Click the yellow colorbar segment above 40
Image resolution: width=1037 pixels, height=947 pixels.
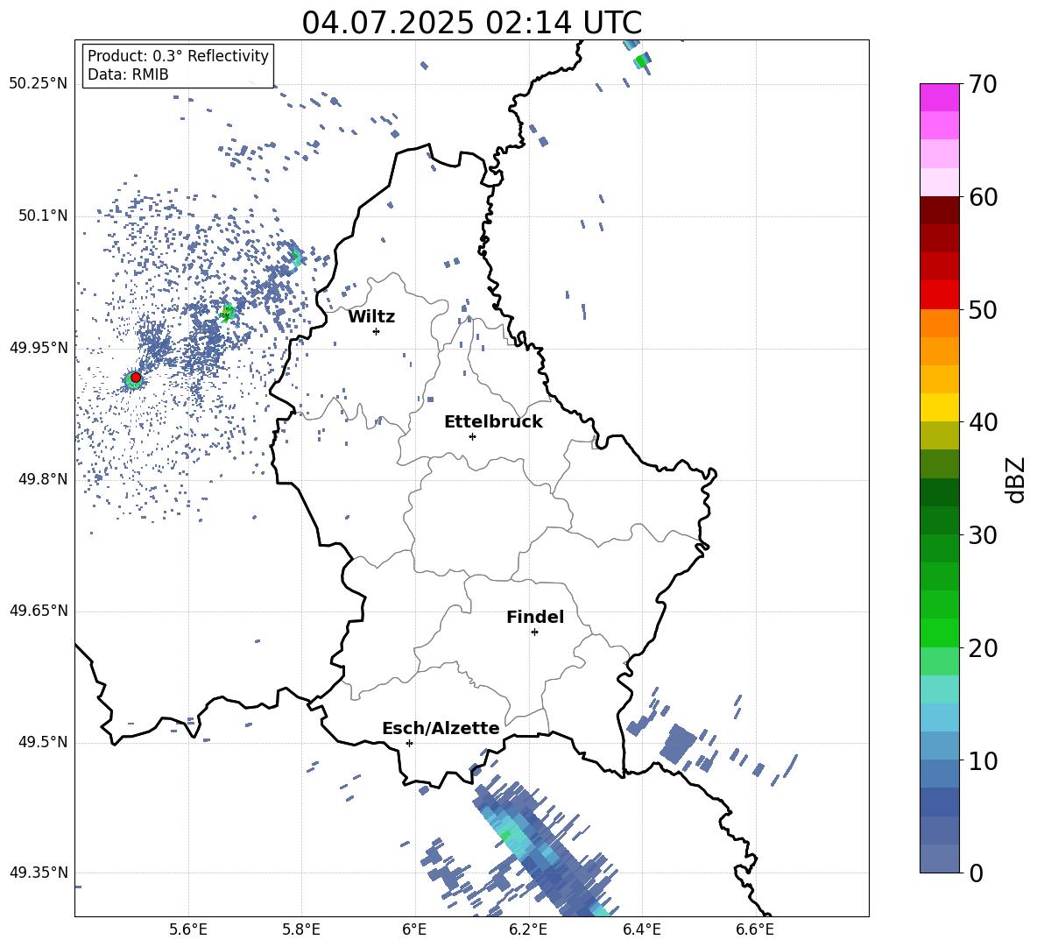(939, 407)
